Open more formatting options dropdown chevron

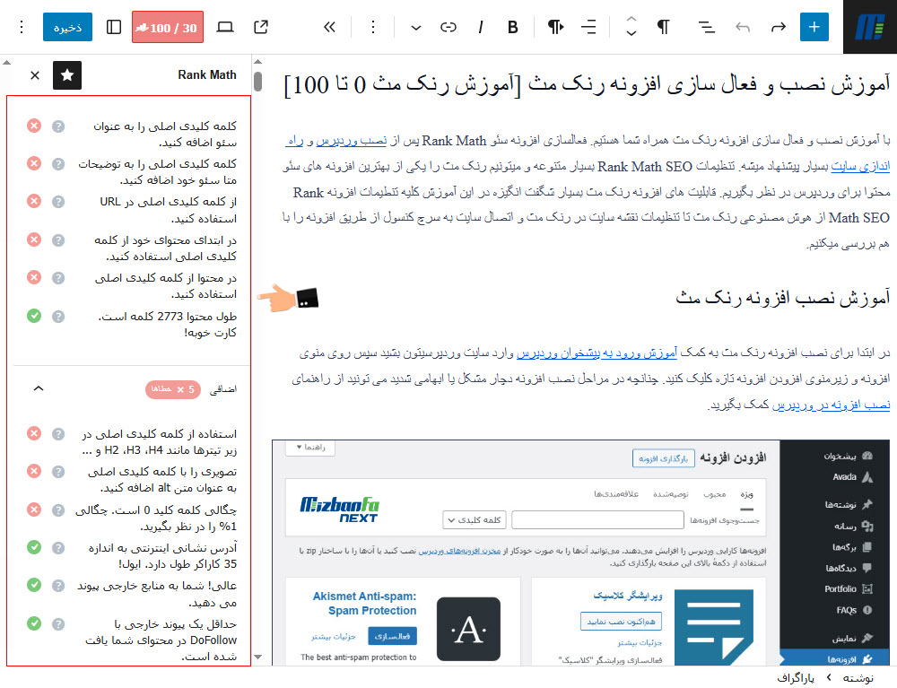click(415, 27)
